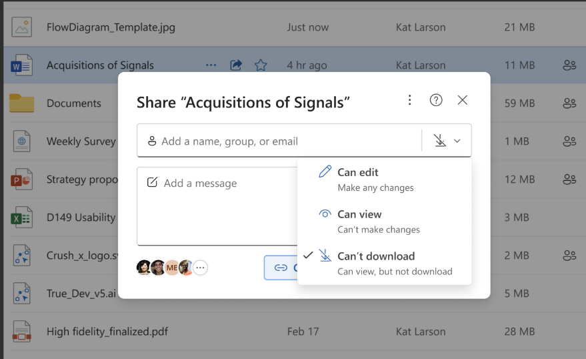Click the Copy link button
This screenshot has width=586, height=359.
(x=281, y=268)
